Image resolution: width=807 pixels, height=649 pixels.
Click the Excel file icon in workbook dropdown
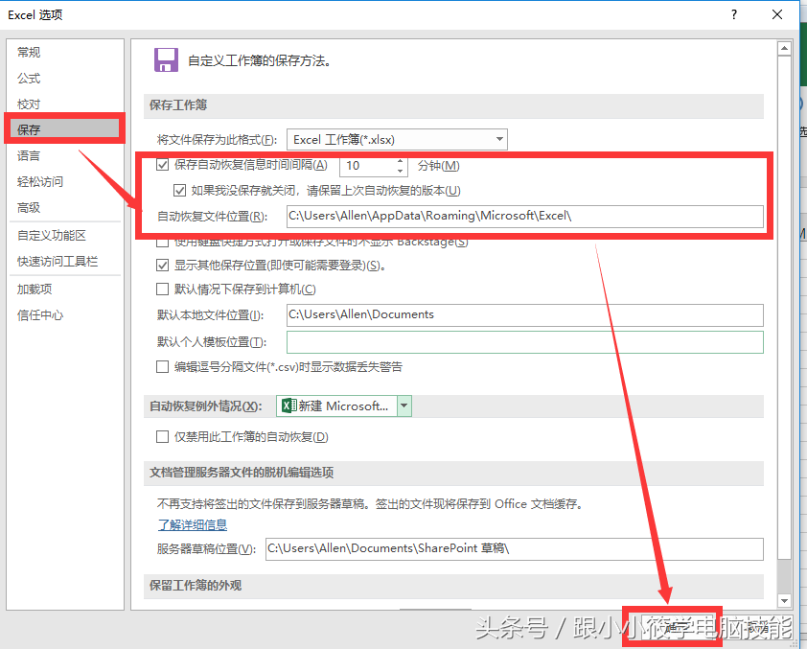coord(289,406)
